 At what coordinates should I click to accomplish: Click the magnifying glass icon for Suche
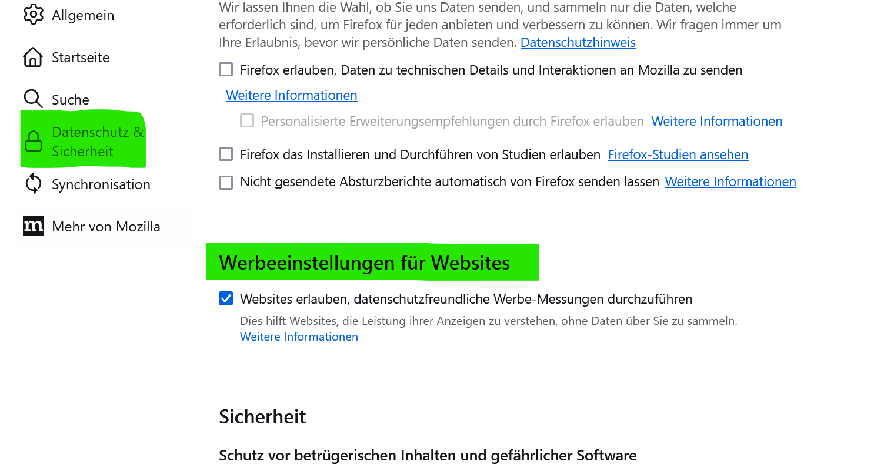point(33,99)
